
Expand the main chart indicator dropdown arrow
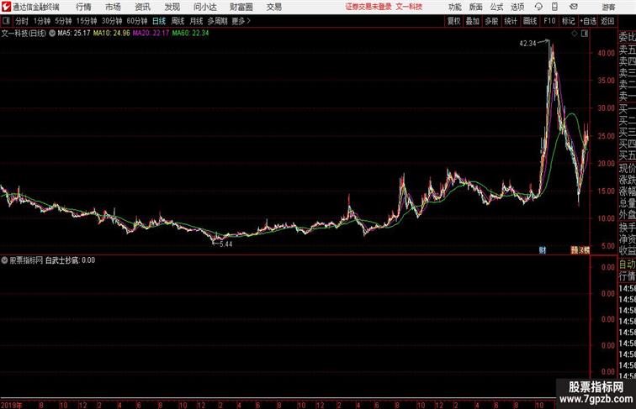click(x=52, y=34)
